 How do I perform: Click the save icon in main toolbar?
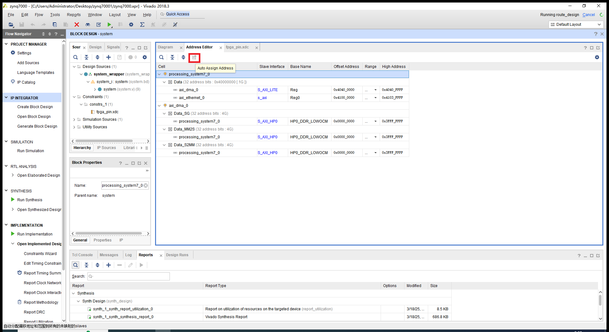22,25
